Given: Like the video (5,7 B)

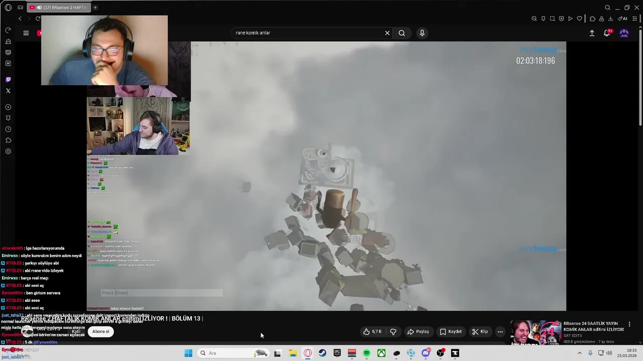Looking at the screenshot, I should click(x=372, y=331).
